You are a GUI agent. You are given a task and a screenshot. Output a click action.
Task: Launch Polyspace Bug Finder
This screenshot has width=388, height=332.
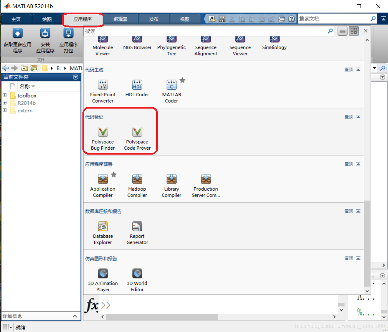click(x=103, y=139)
